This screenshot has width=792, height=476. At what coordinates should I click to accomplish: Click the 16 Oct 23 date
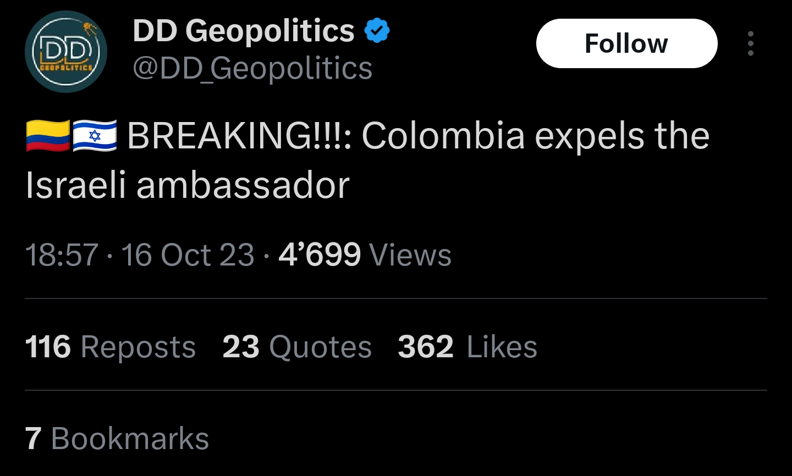188,255
